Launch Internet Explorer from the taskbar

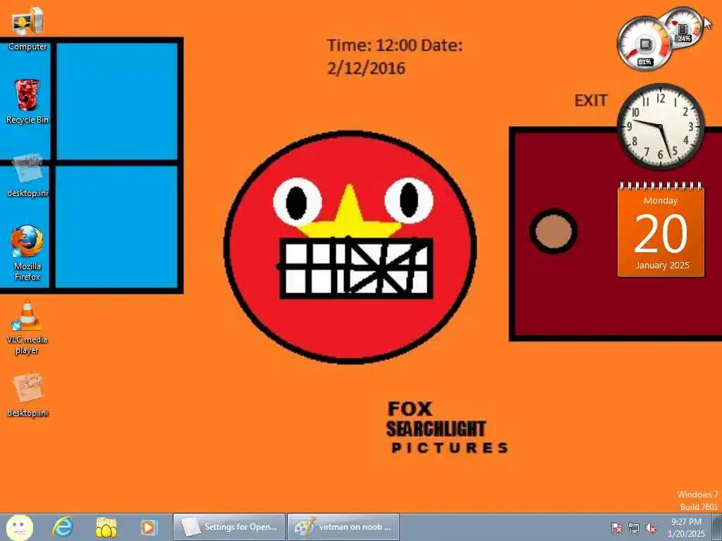[63, 527]
